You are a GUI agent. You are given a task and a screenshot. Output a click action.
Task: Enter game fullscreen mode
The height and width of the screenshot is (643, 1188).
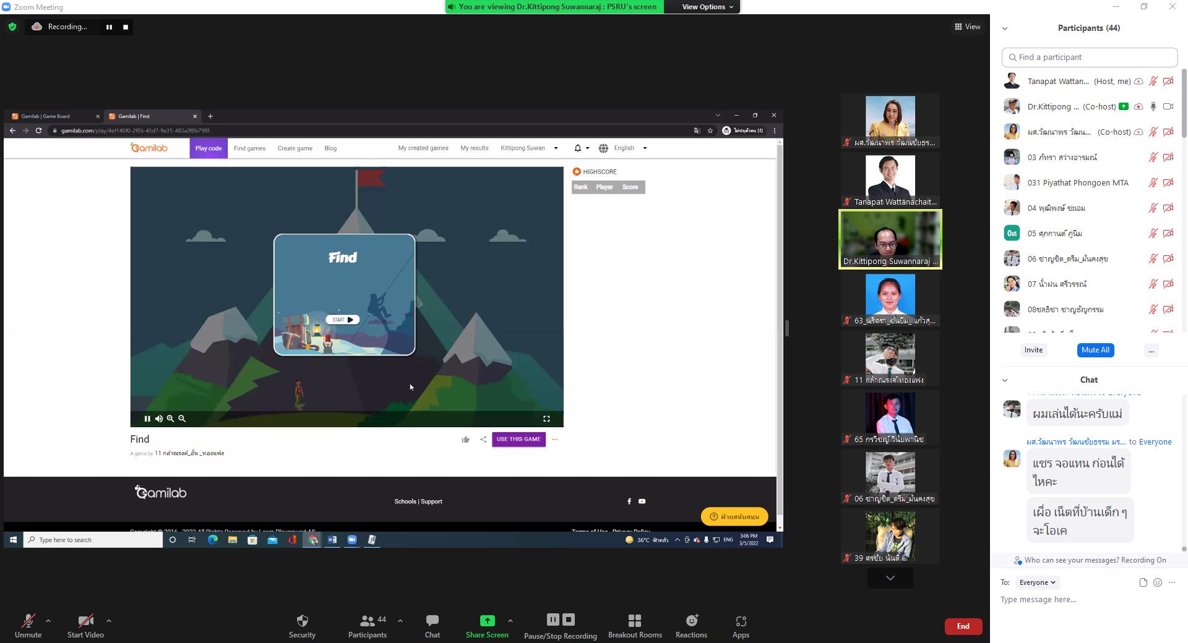click(546, 419)
